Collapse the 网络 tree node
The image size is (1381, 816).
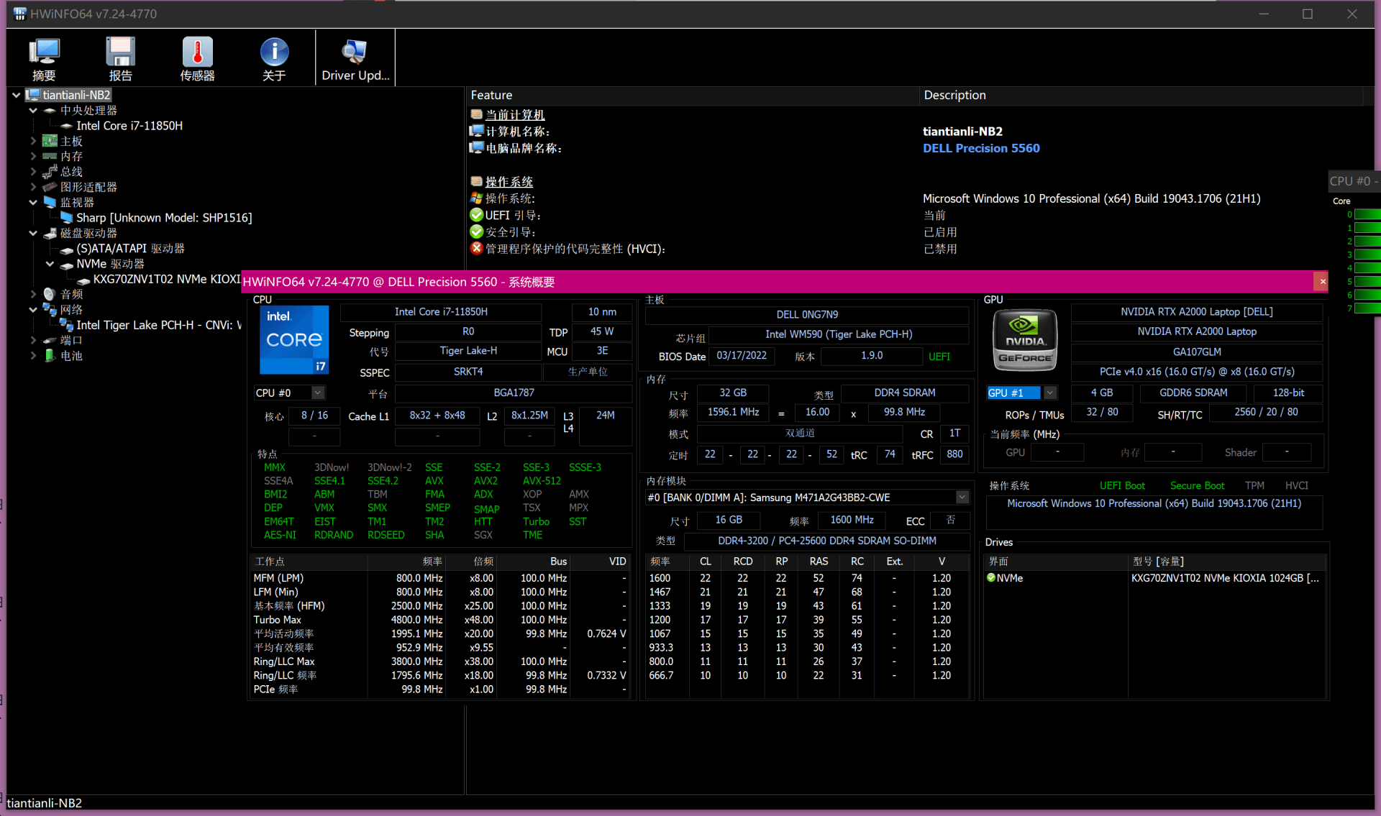(x=33, y=310)
